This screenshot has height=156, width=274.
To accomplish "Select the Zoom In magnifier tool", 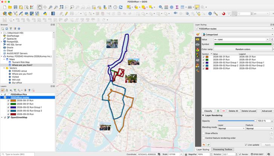I will point(51,7).
